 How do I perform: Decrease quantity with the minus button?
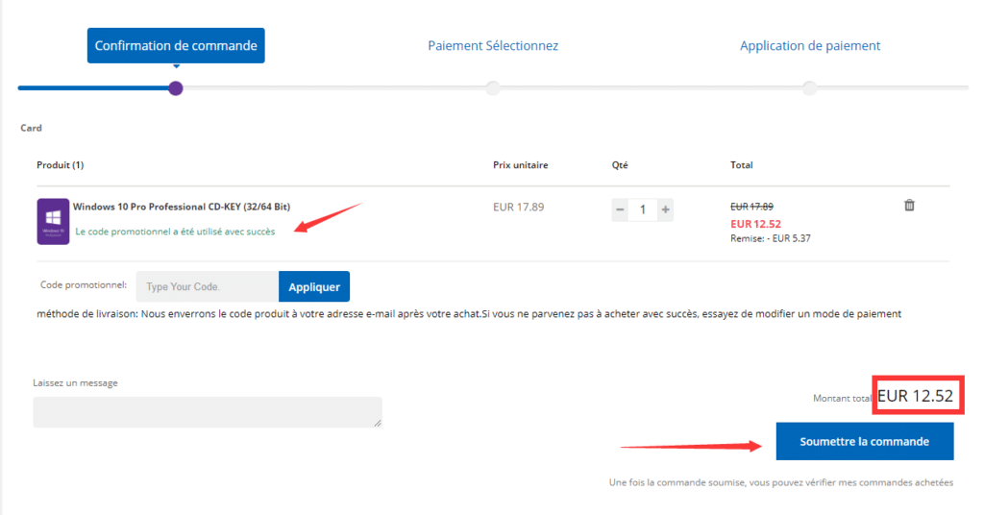(620, 209)
